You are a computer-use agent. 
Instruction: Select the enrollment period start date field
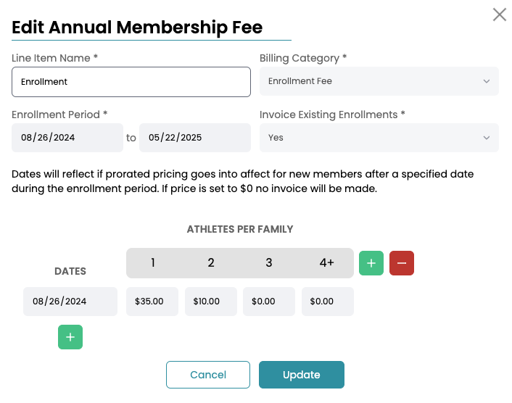[67, 138]
